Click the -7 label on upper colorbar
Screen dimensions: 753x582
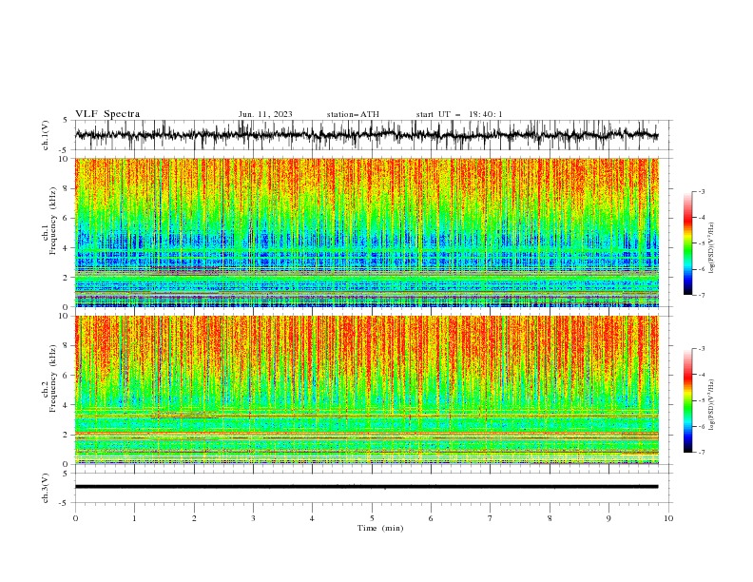point(702,295)
